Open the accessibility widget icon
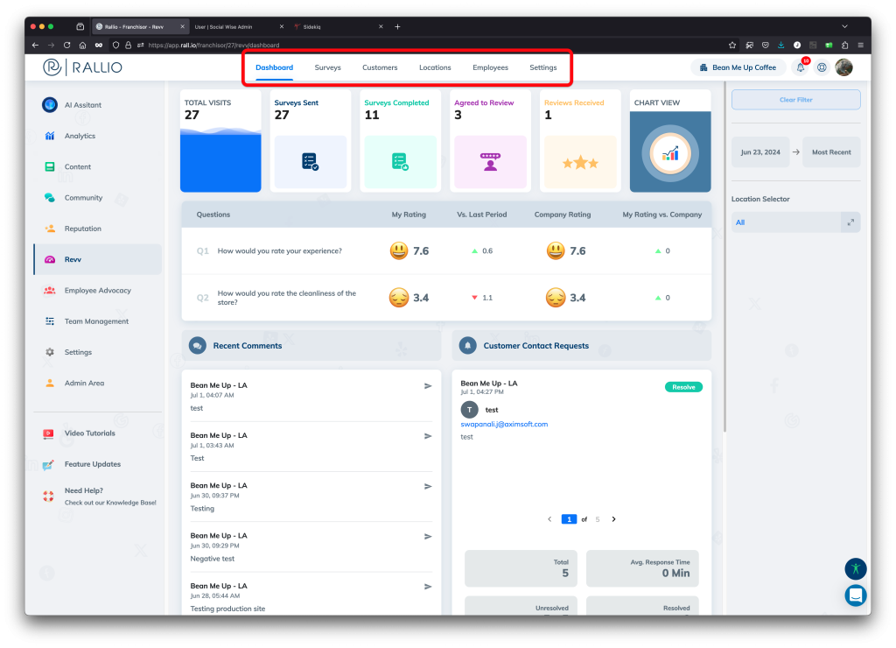 [856, 568]
